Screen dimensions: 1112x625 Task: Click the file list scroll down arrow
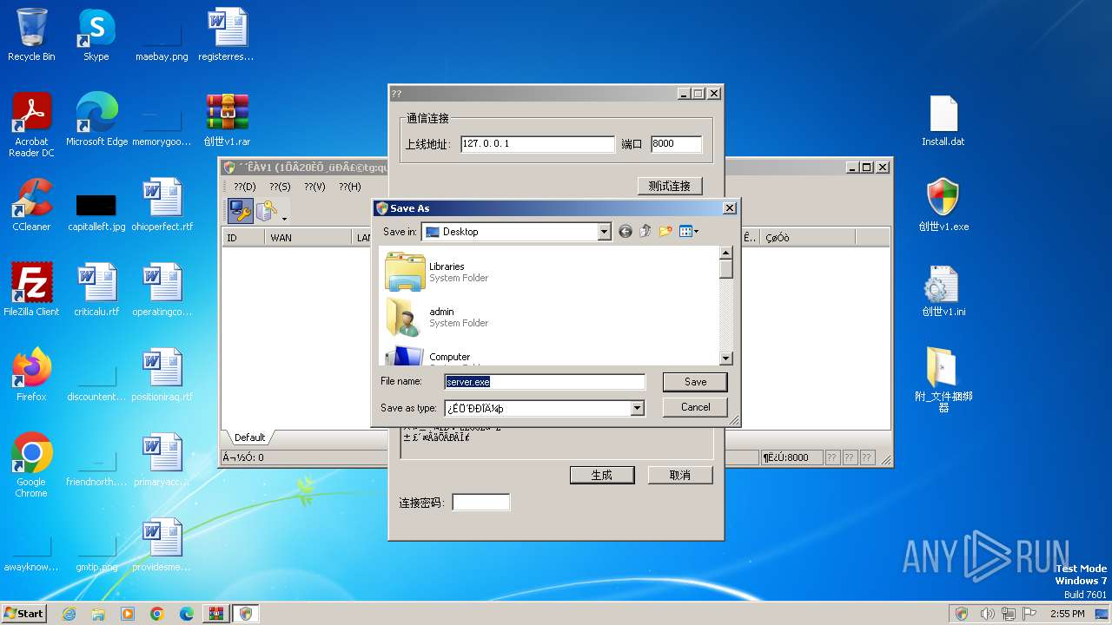tap(726, 359)
